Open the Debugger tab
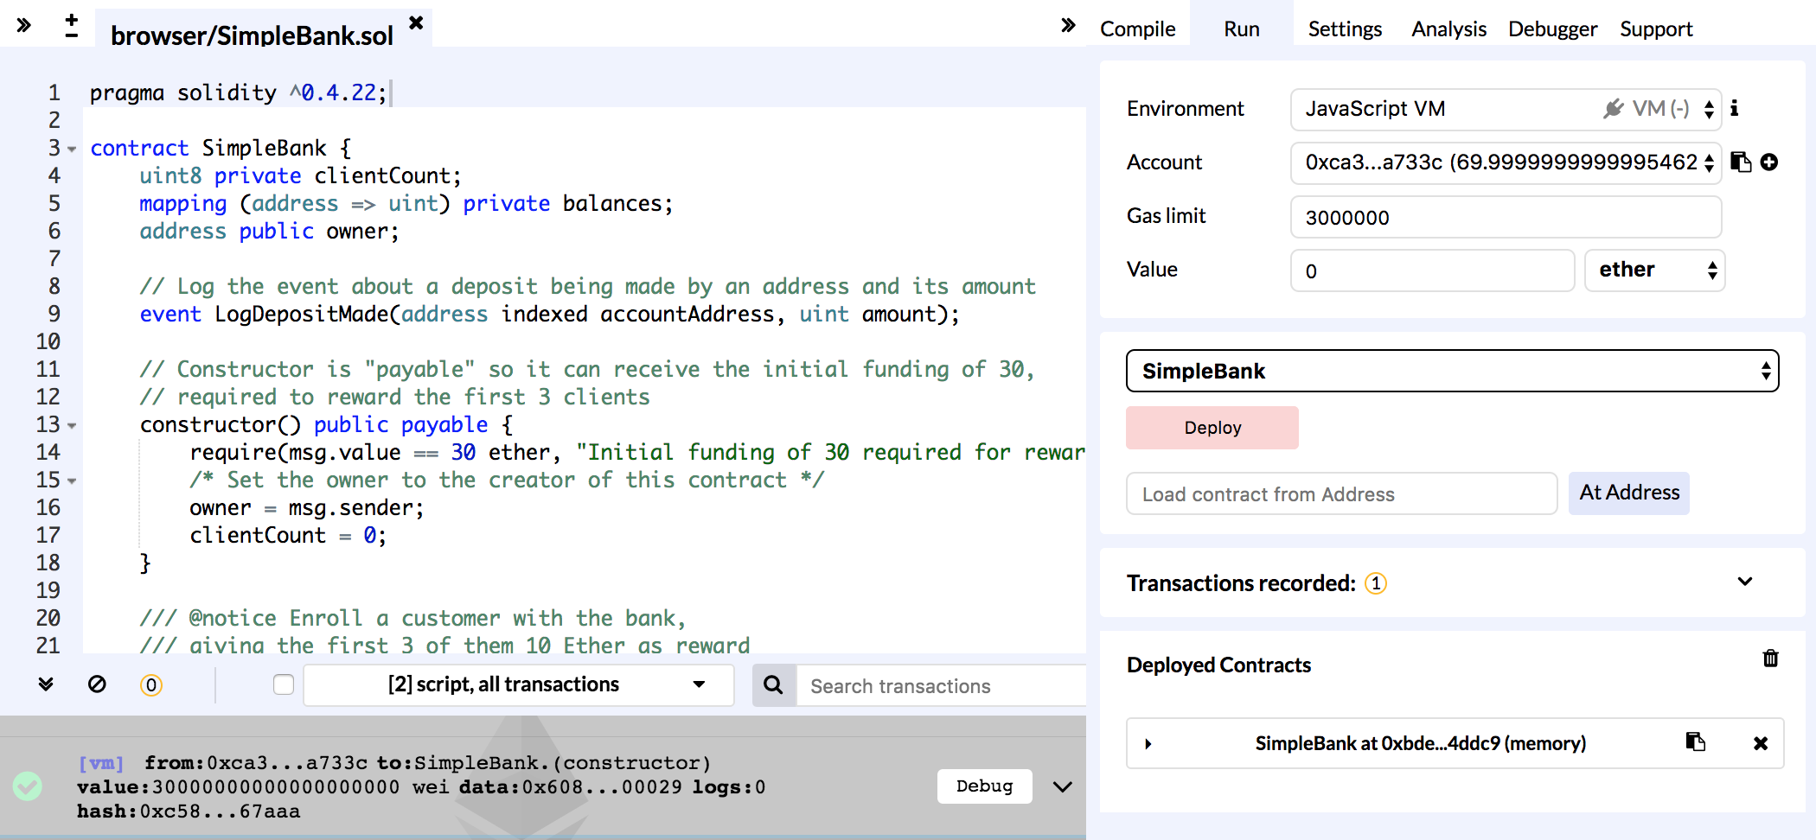This screenshot has height=840, width=1816. pos(1552,29)
